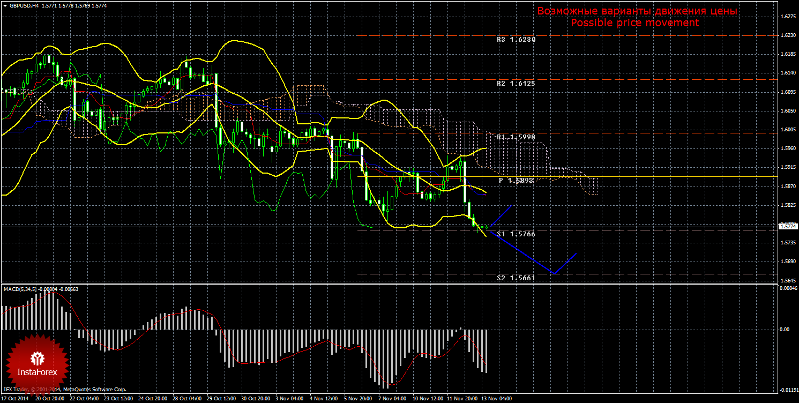Viewport: 799px width, 403px height.
Task: Select the R3 1.6230 resistance level label
Action: point(516,39)
